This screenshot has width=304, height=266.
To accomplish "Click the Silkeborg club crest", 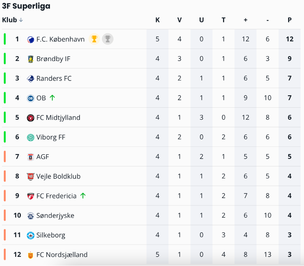I will pyautogui.click(x=31, y=235).
